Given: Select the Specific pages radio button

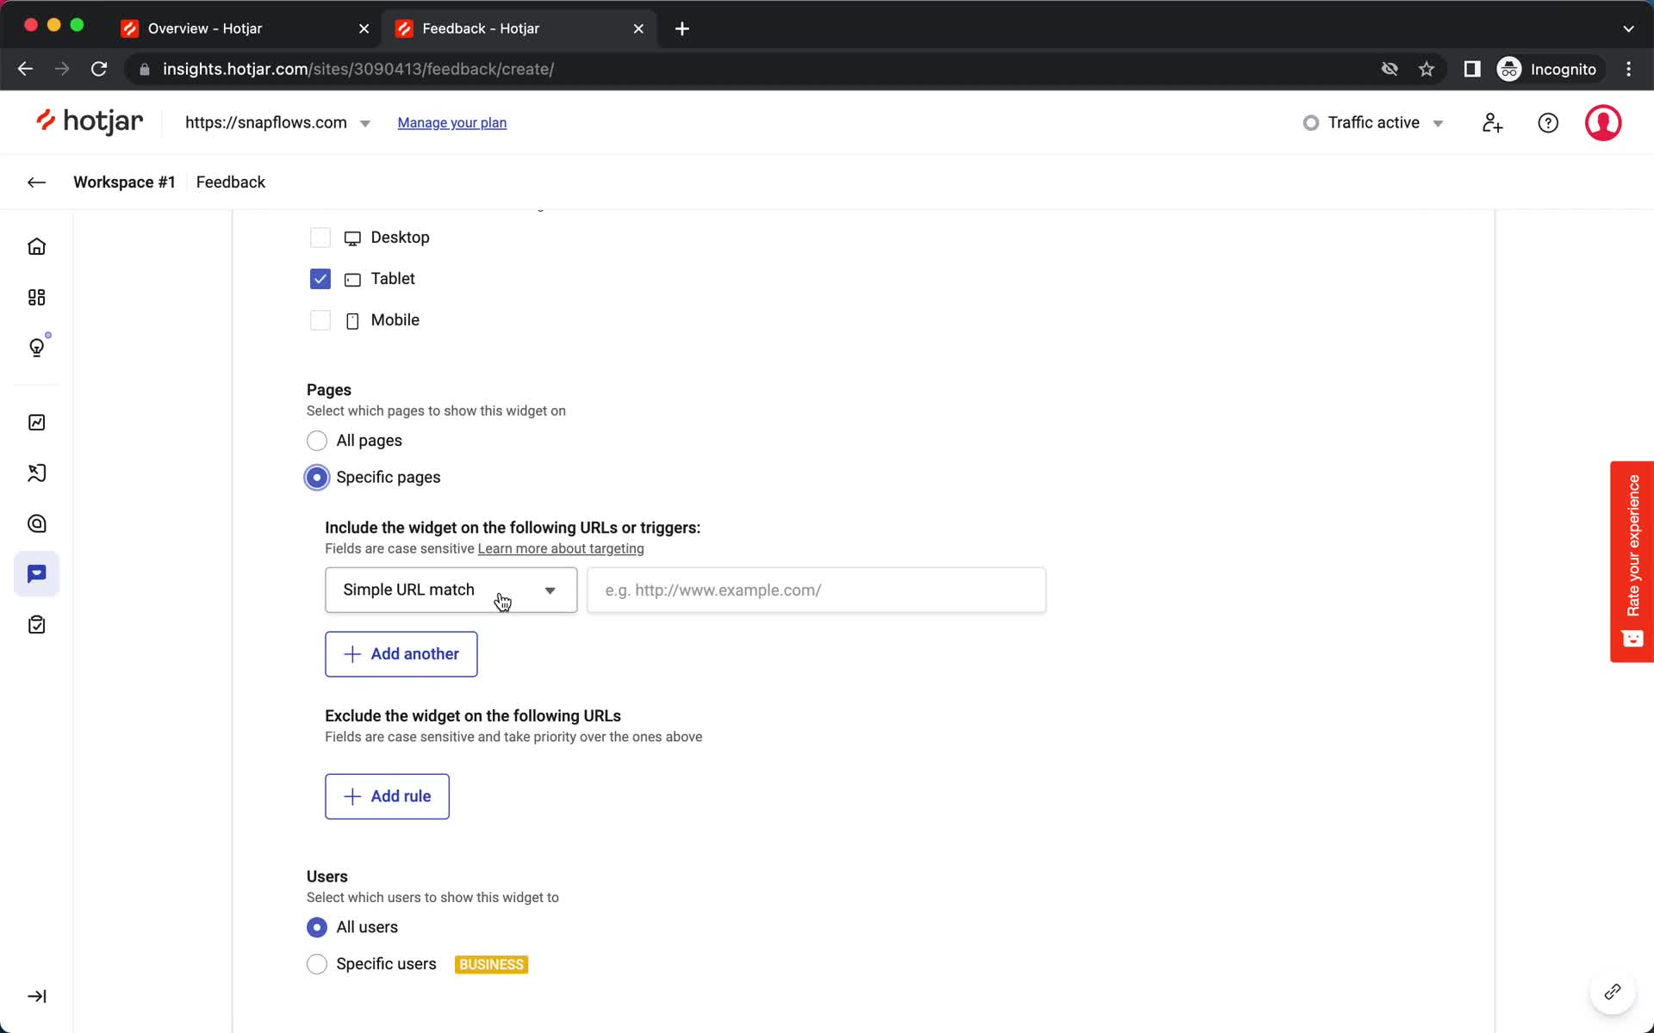Looking at the screenshot, I should pos(317,476).
